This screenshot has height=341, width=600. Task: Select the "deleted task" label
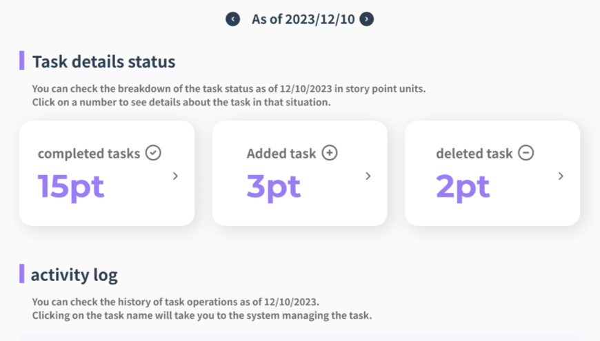point(474,154)
